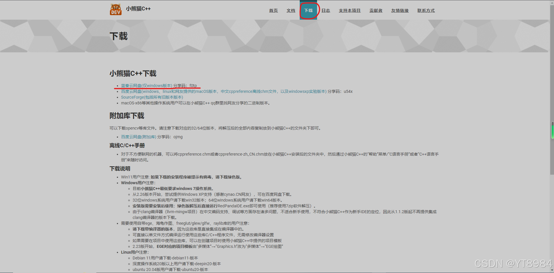Click the Linux用户注意 bullet line
The image size is (554, 273).
(135, 252)
